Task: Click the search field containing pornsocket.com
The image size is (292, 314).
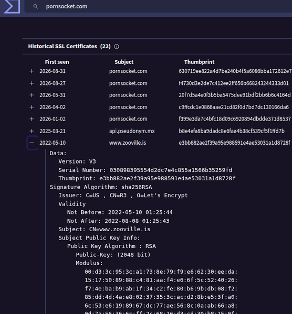Action: tap(158, 6)
